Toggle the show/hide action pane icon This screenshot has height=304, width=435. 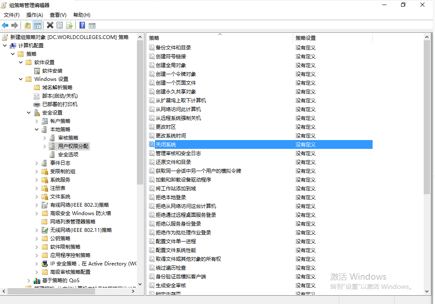[92, 26]
